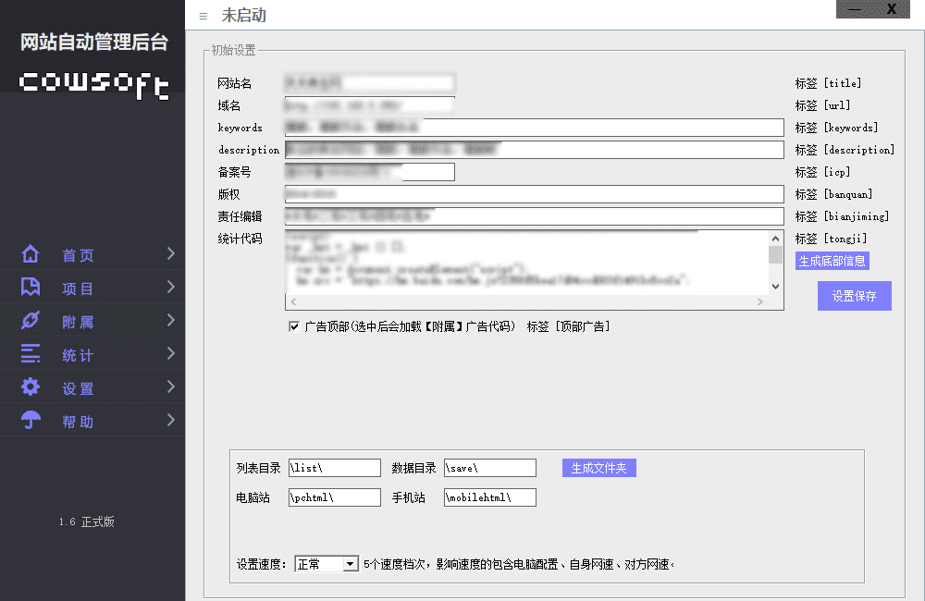Click the house icon beside 首页
Image resolution: width=925 pixels, height=601 pixels.
(x=31, y=254)
